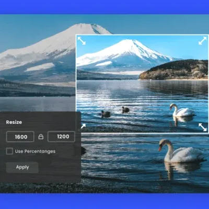Click the top-left diagonal resize handle arrow
209x209 pixels.
[82, 41]
